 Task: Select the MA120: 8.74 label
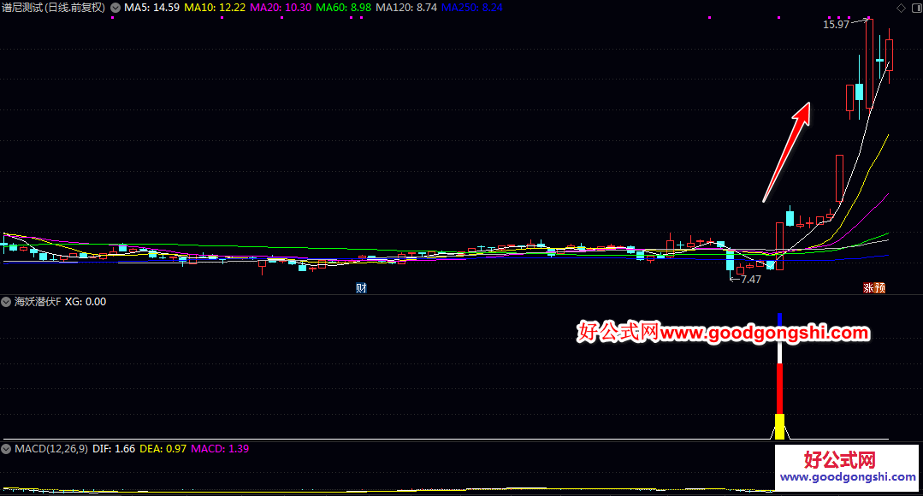pyautogui.click(x=407, y=8)
